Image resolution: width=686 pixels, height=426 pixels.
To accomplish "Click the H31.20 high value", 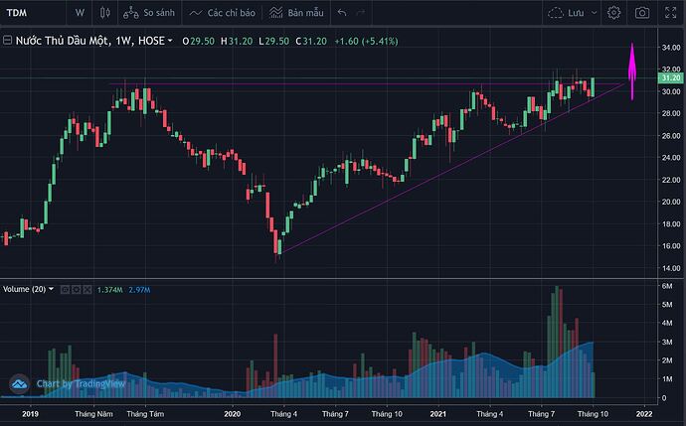I will coord(237,41).
